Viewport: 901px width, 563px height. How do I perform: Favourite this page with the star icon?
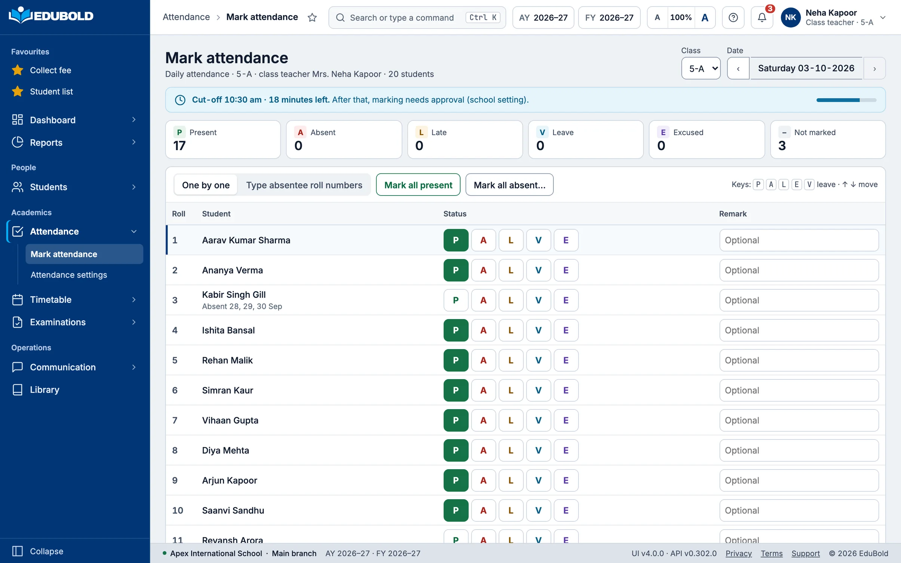[x=312, y=17]
